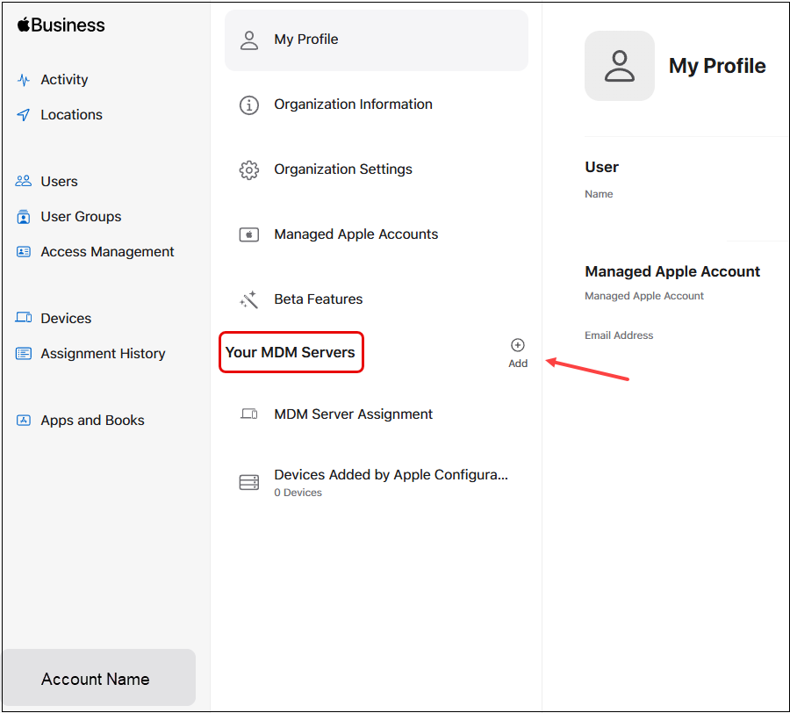790x713 pixels.
Task: Click the Locations arrow icon
Action: pyautogui.click(x=24, y=115)
